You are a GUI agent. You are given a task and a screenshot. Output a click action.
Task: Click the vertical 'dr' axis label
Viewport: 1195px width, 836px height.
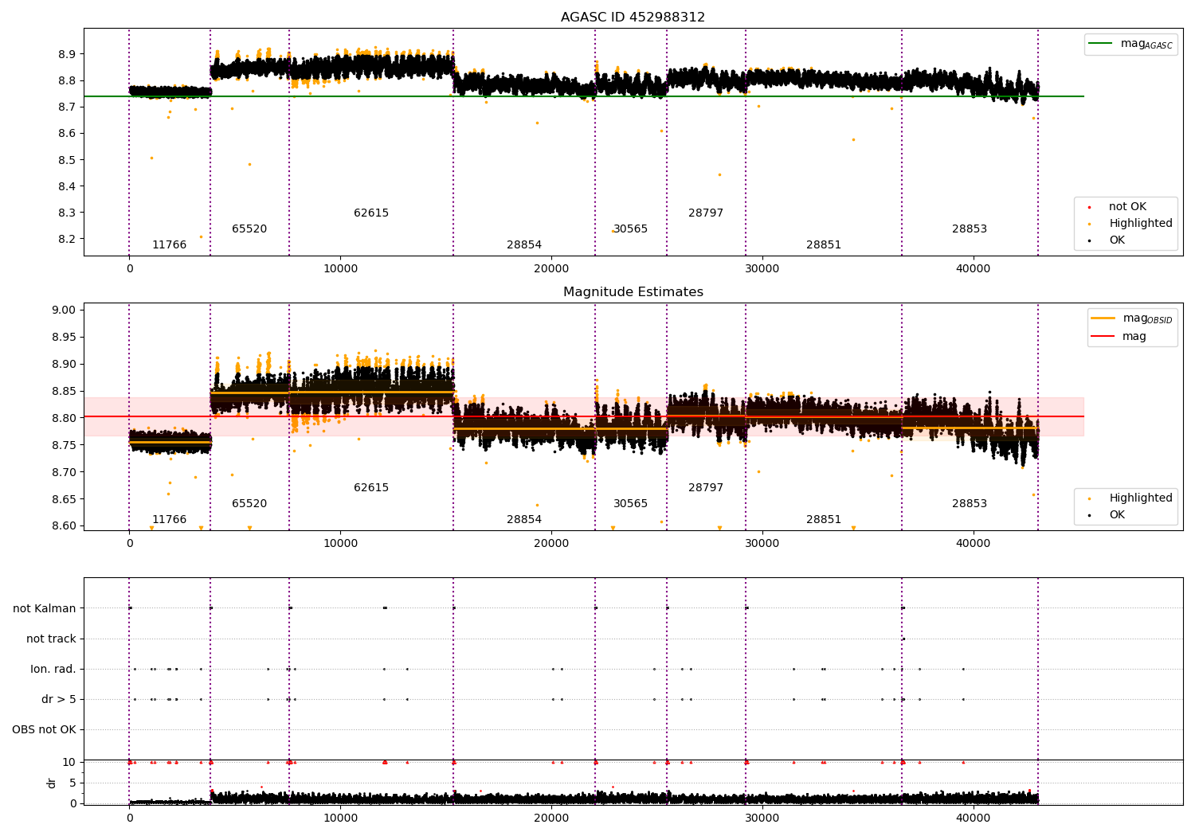[x=52, y=783]
